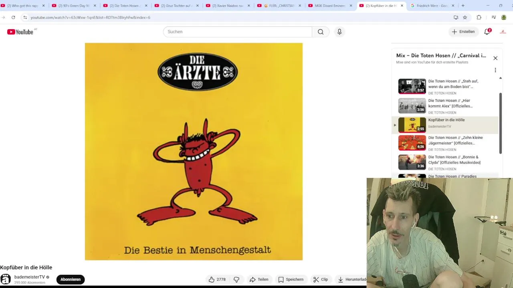Click the "Hier kommt Alex" thumbnail
This screenshot has height=288, width=513.
pyautogui.click(x=412, y=106)
